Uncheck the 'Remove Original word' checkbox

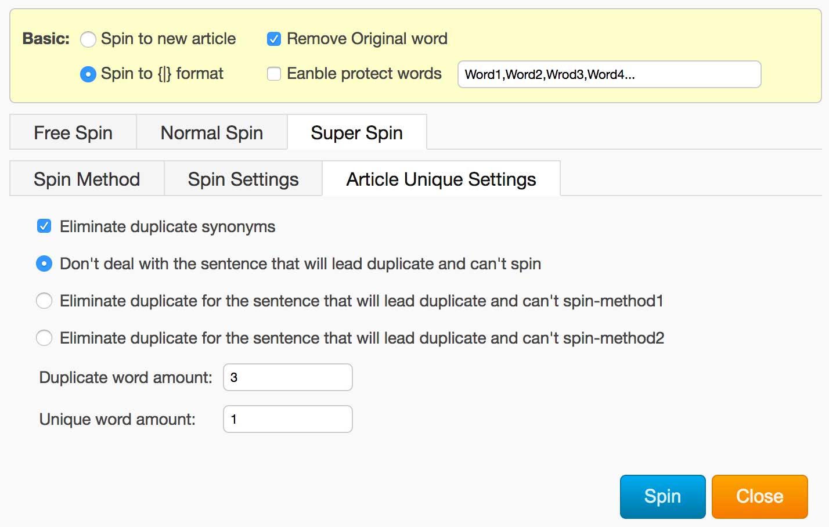(x=274, y=39)
